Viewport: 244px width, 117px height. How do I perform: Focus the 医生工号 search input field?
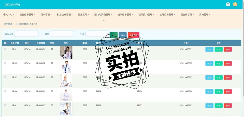pos(26,34)
